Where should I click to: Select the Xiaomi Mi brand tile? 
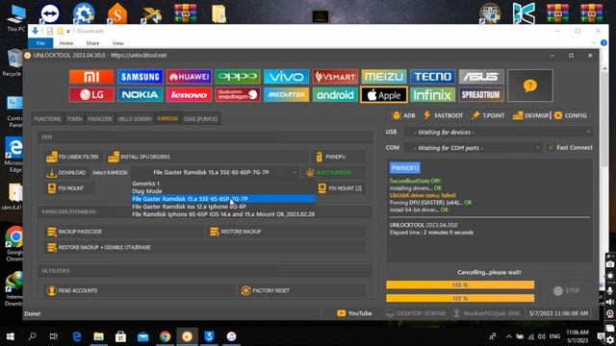tap(91, 77)
